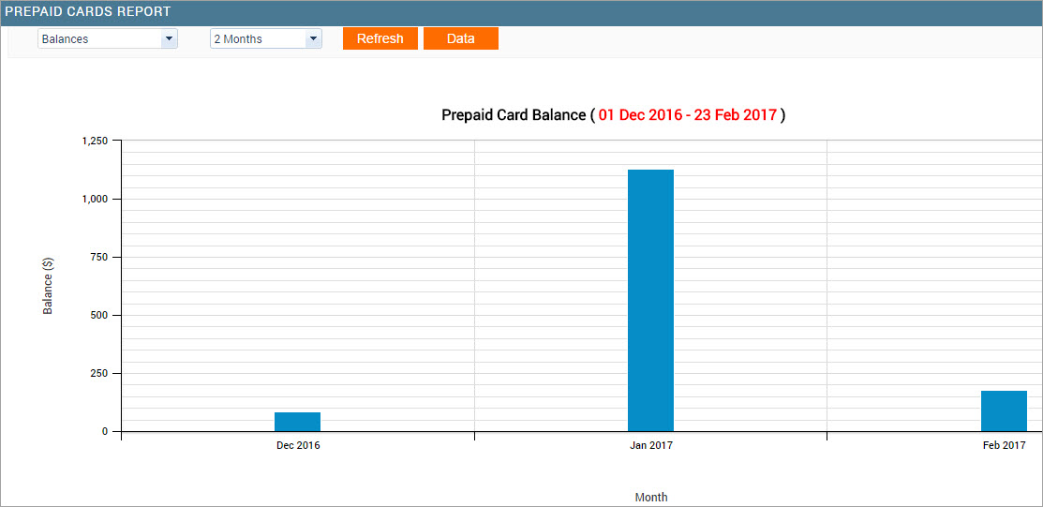Select the Feb 2017 balance bar
Screen dimensions: 1043x507
(1004, 411)
